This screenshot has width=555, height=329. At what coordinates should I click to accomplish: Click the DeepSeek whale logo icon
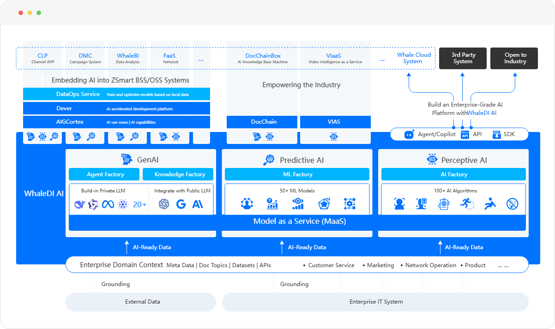click(x=80, y=204)
